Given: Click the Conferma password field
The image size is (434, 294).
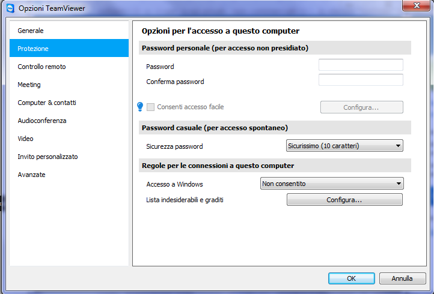Looking at the screenshot, I should [361, 80].
